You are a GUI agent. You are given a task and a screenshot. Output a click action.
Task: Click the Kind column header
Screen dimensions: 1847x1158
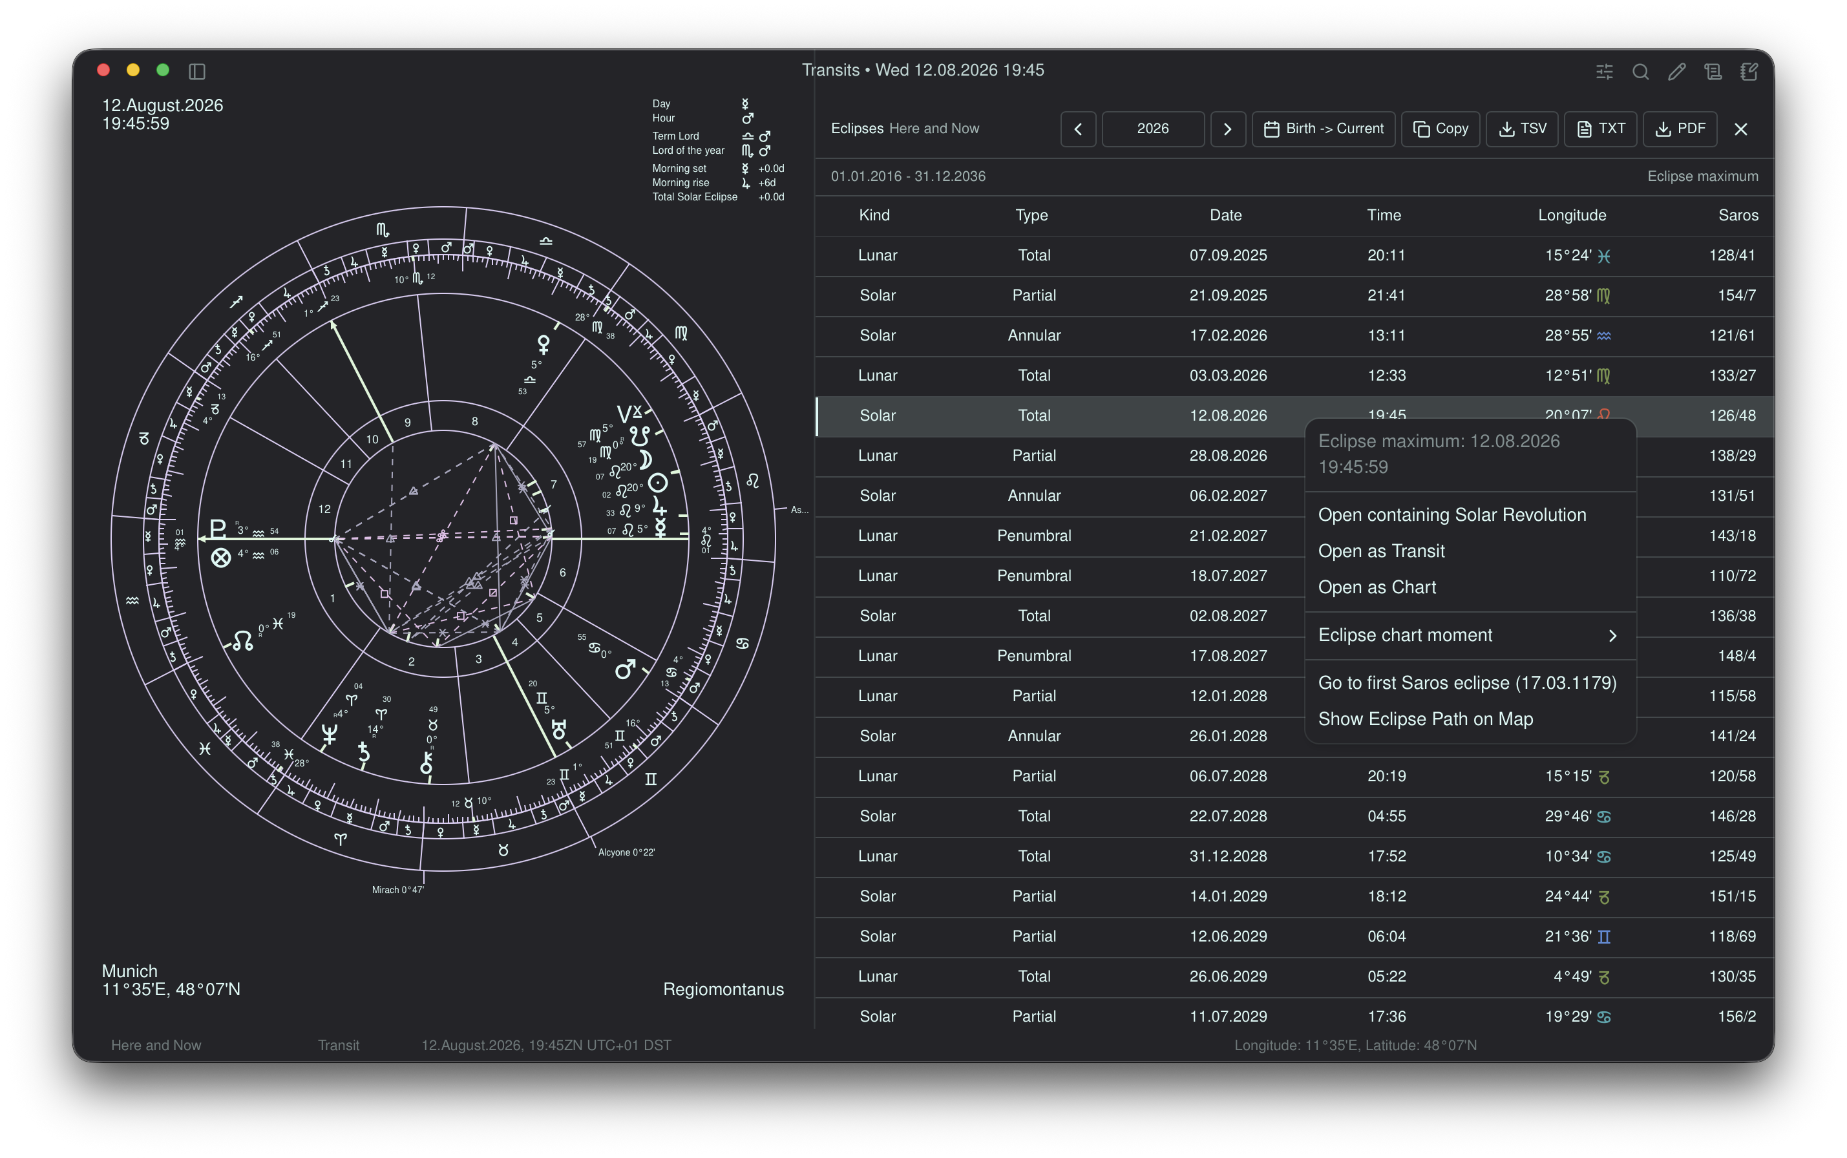(874, 215)
